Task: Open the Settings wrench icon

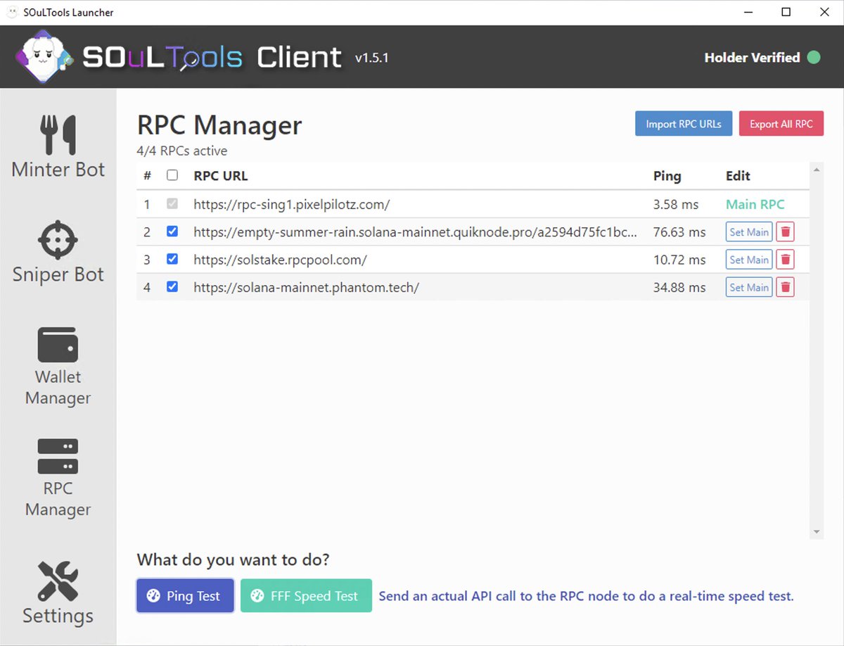Action: click(x=58, y=581)
